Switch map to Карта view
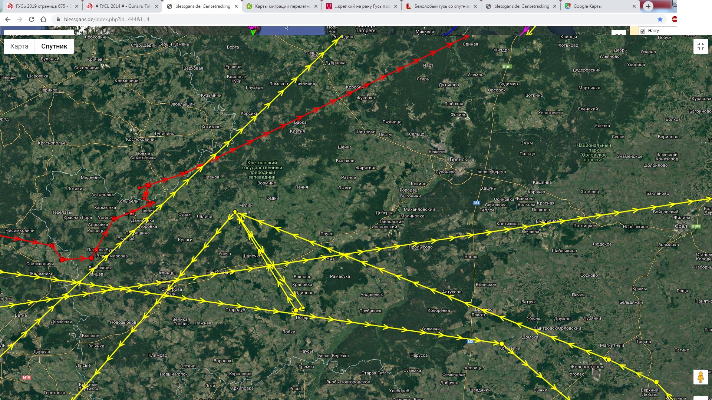Screen dimensions: 712x400 (19, 46)
